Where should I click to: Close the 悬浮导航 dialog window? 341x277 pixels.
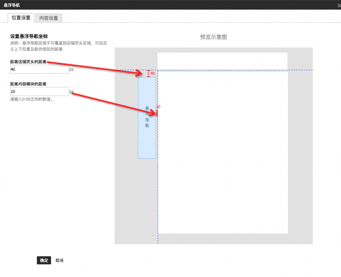point(339,6)
